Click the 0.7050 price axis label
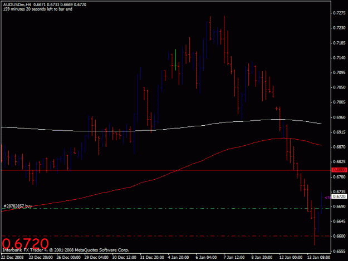 339,87
